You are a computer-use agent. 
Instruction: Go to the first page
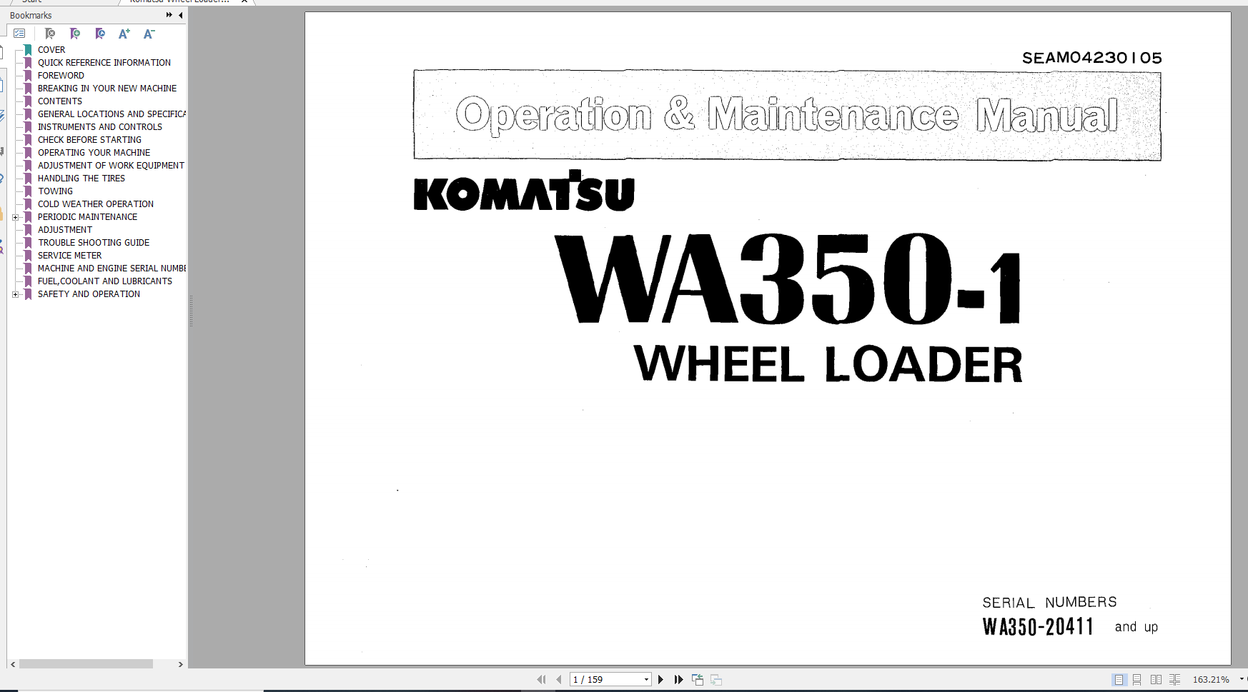tap(541, 680)
